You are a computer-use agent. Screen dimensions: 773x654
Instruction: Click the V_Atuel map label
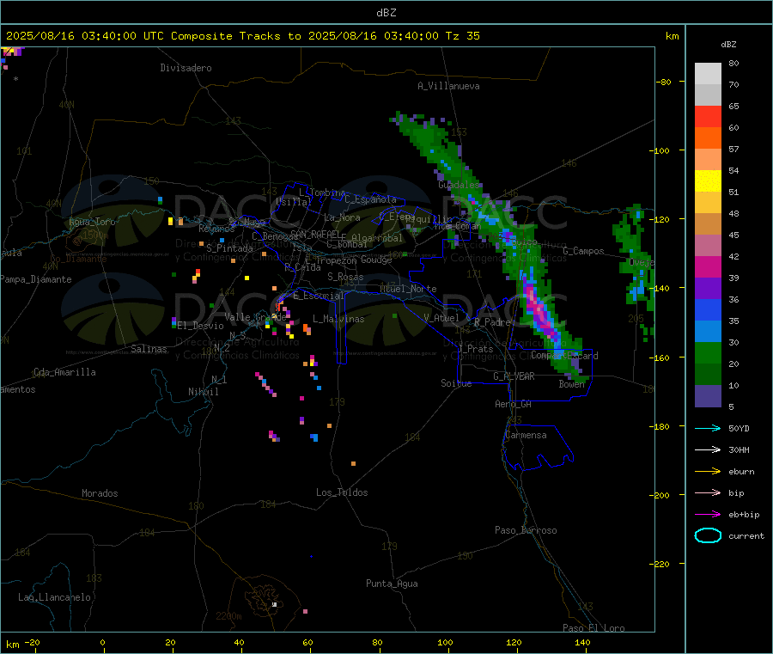[x=441, y=318]
